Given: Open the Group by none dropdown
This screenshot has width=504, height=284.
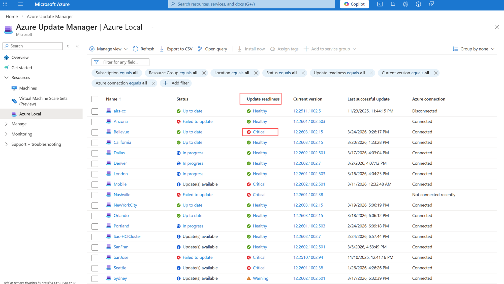Looking at the screenshot, I should (x=474, y=49).
